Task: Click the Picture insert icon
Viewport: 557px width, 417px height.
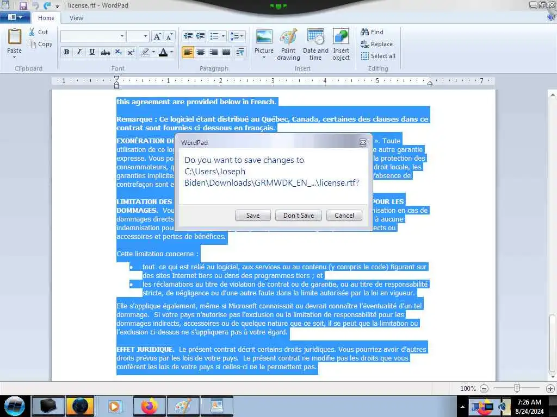Action: 264,37
